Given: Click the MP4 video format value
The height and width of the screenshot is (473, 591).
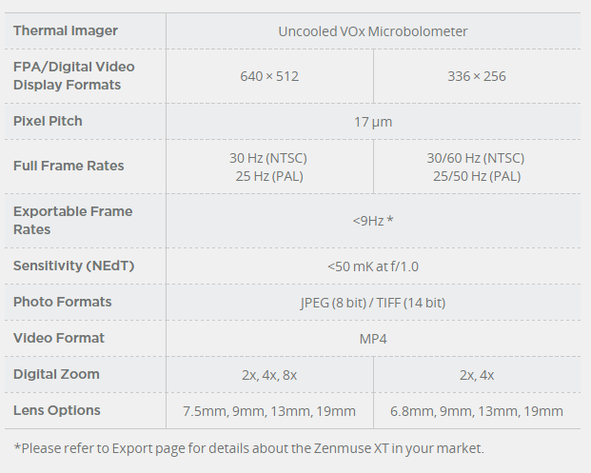Looking at the screenshot, I should 373,339.
